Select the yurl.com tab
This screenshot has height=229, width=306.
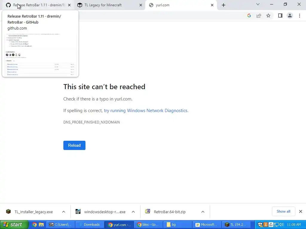pos(181,5)
